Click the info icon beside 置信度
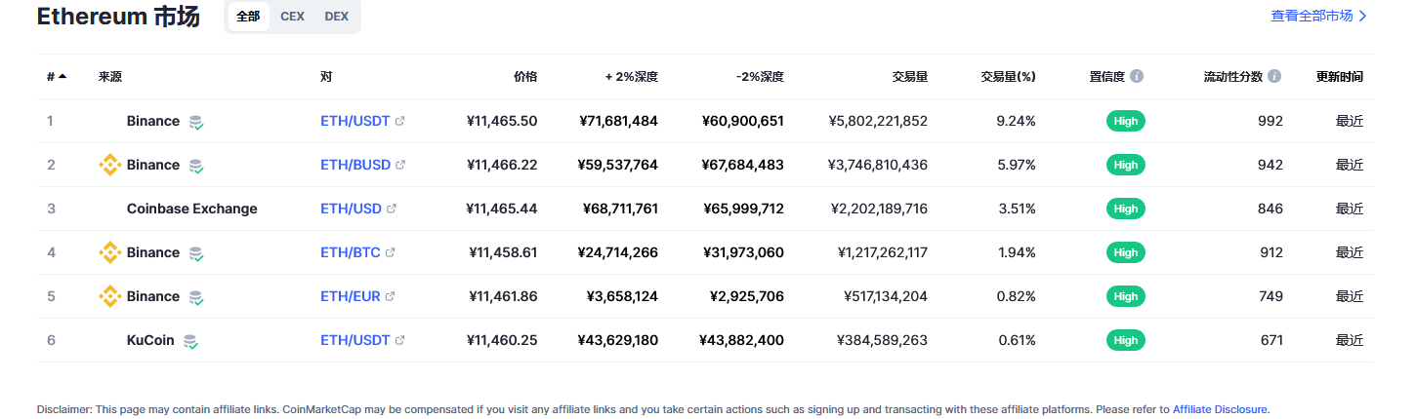This screenshot has width=1416, height=419. 1138,76
